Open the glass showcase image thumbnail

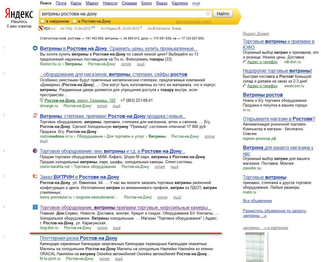point(255,247)
